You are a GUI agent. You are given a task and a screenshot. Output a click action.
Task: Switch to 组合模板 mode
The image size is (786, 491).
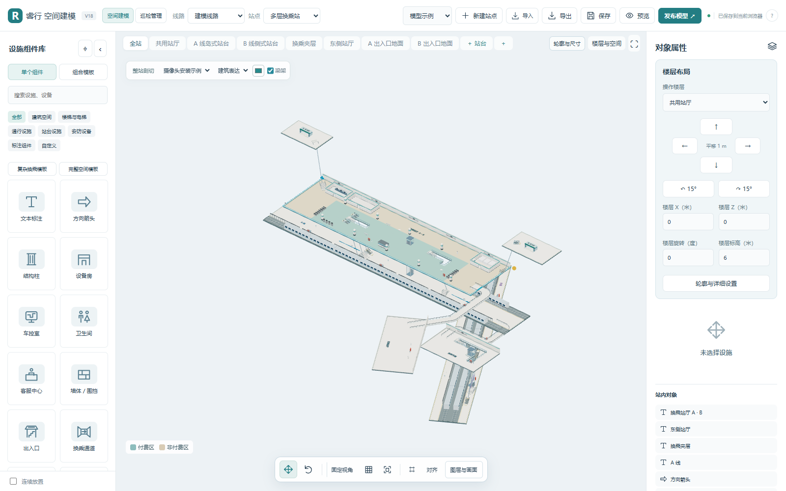point(83,72)
